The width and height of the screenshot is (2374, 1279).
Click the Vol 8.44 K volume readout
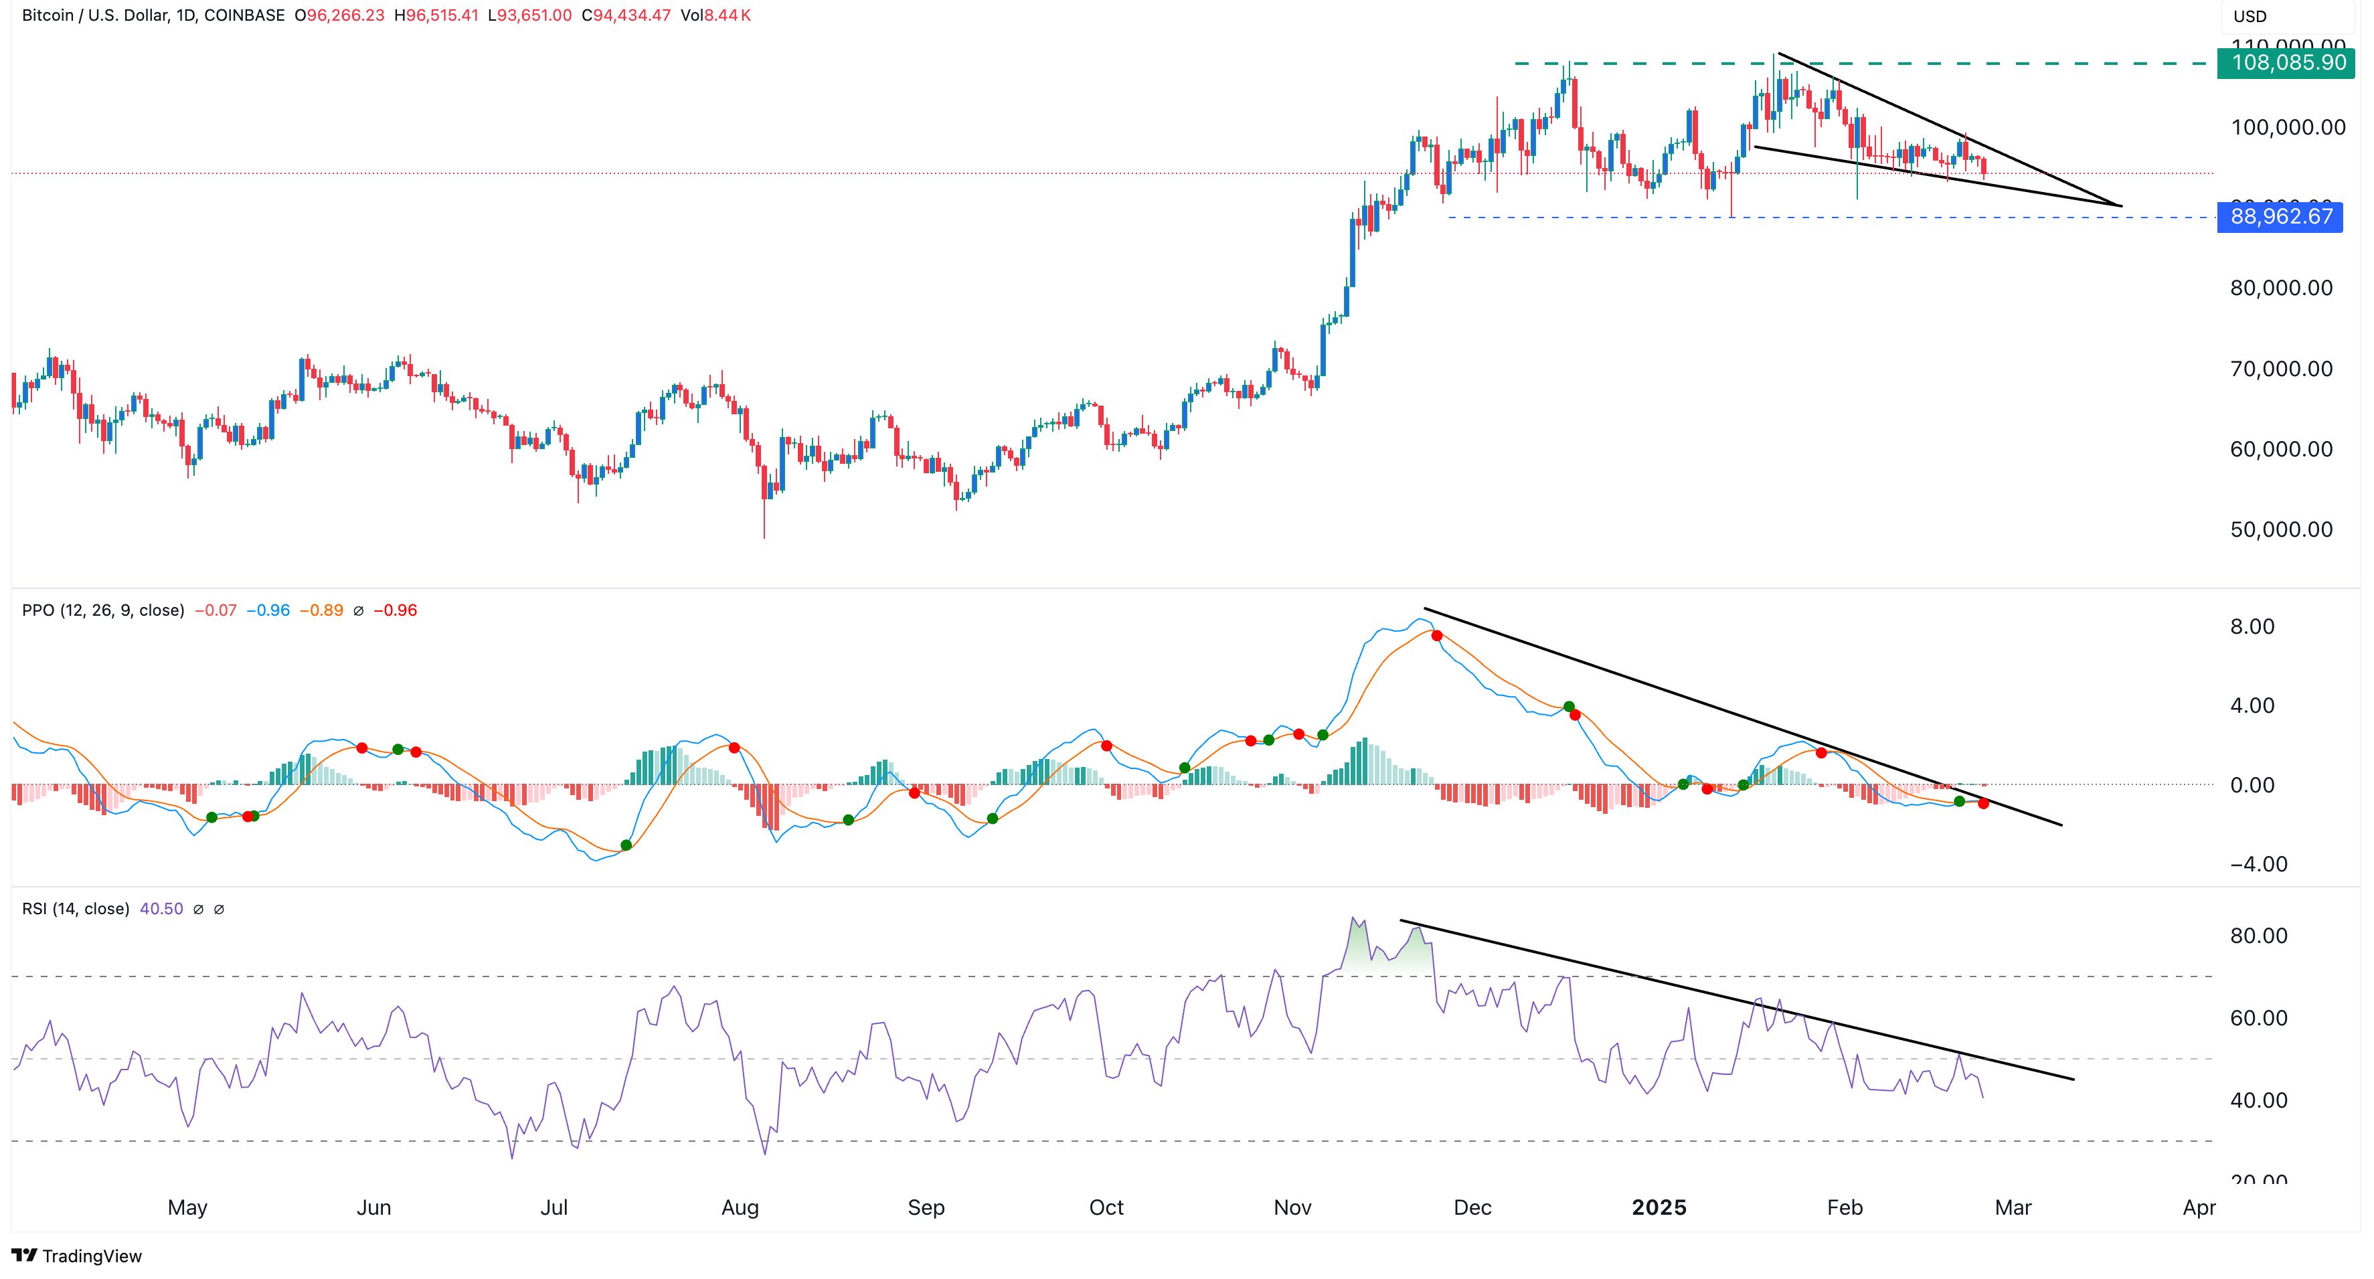(716, 15)
